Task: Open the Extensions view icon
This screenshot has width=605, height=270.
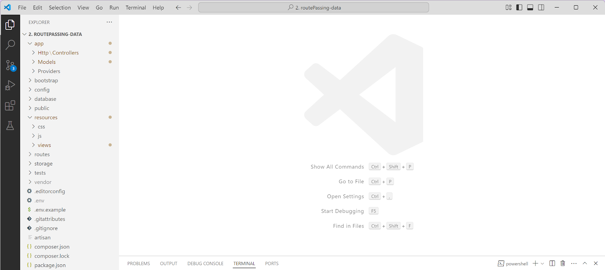Action: (x=10, y=105)
